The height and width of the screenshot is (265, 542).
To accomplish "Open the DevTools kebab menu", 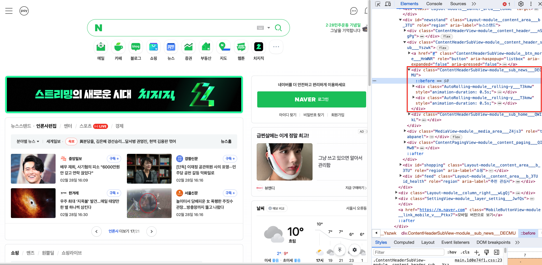I will [x=531, y=4].
